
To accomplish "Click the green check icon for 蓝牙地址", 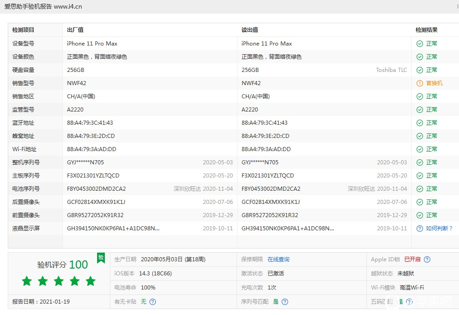I will [x=419, y=123].
